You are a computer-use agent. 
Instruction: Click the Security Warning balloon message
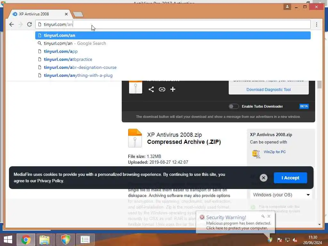pos(238,225)
